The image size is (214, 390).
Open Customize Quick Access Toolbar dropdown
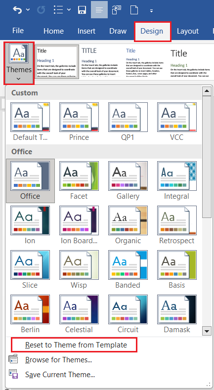(x=151, y=11)
